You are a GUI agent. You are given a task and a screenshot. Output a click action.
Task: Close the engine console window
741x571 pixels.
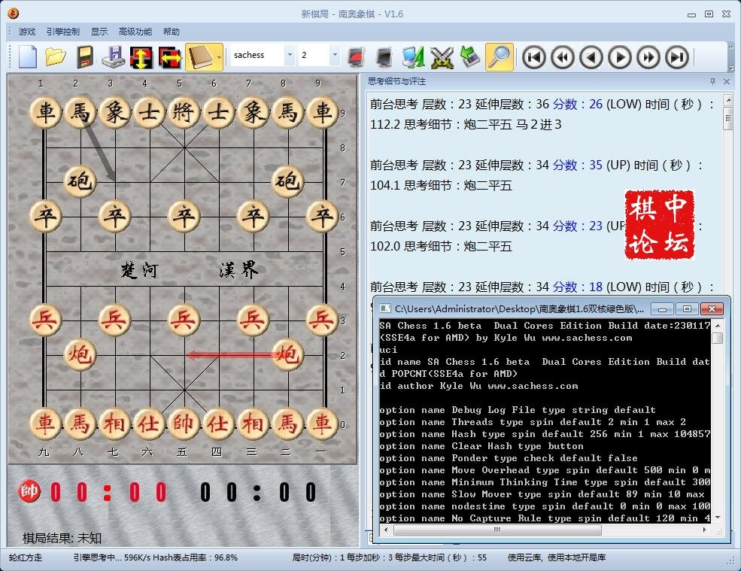pyautogui.click(x=712, y=309)
